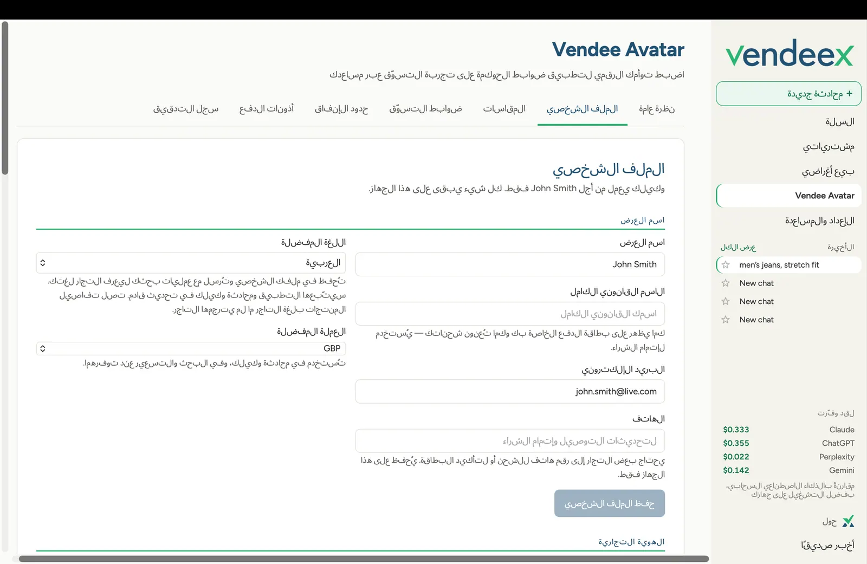
Task: Click the horizontal scrollbar at bottom
Action: click(364, 559)
